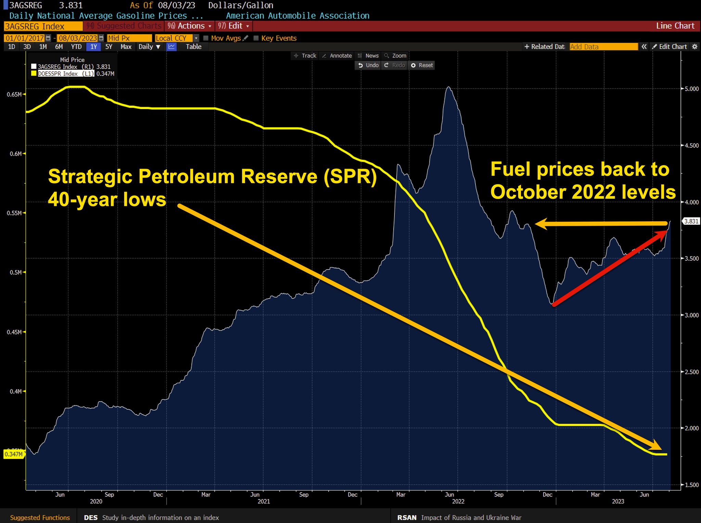Toggle 3AGSREG Index white legend box
701x523 pixels.
coord(34,67)
